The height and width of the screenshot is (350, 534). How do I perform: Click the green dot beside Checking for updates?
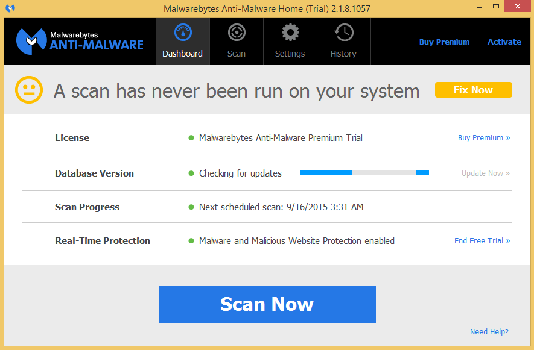pyautogui.click(x=191, y=173)
